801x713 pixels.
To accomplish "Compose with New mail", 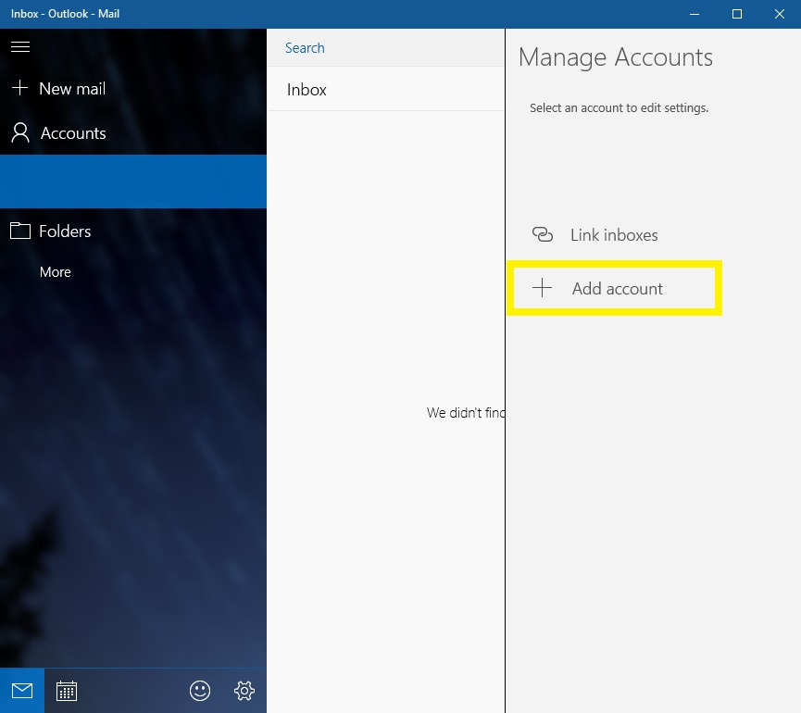I will pyautogui.click(x=72, y=88).
